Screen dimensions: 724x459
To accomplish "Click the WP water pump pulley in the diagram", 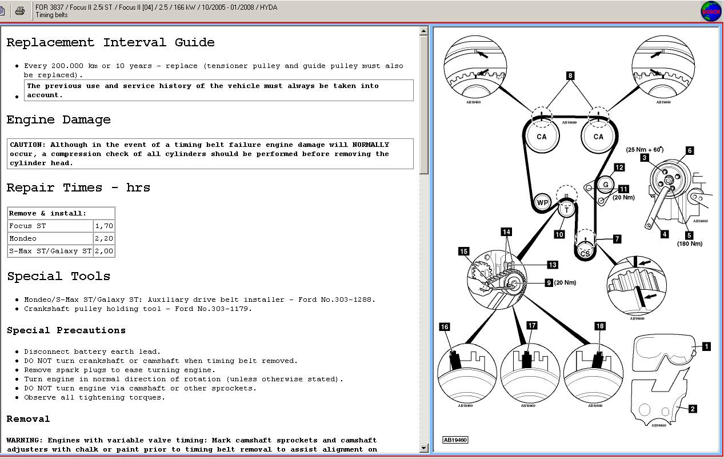I will pos(542,203).
